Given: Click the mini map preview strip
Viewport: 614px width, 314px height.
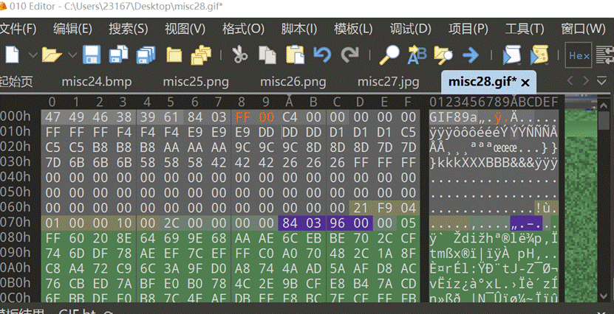Looking at the screenshot, I should click(581, 199).
